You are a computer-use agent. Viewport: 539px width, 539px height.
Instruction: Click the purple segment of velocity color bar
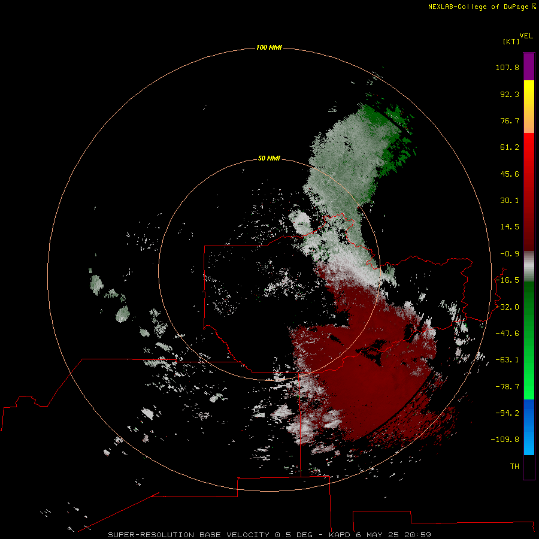[x=529, y=66]
